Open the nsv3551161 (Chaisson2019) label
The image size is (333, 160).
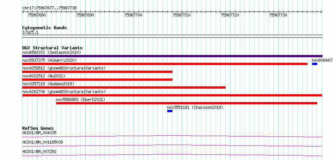(x=195, y=107)
